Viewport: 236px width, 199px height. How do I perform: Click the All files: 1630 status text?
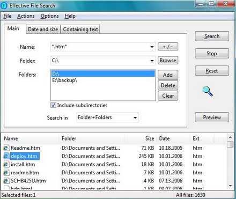tap(190, 195)
